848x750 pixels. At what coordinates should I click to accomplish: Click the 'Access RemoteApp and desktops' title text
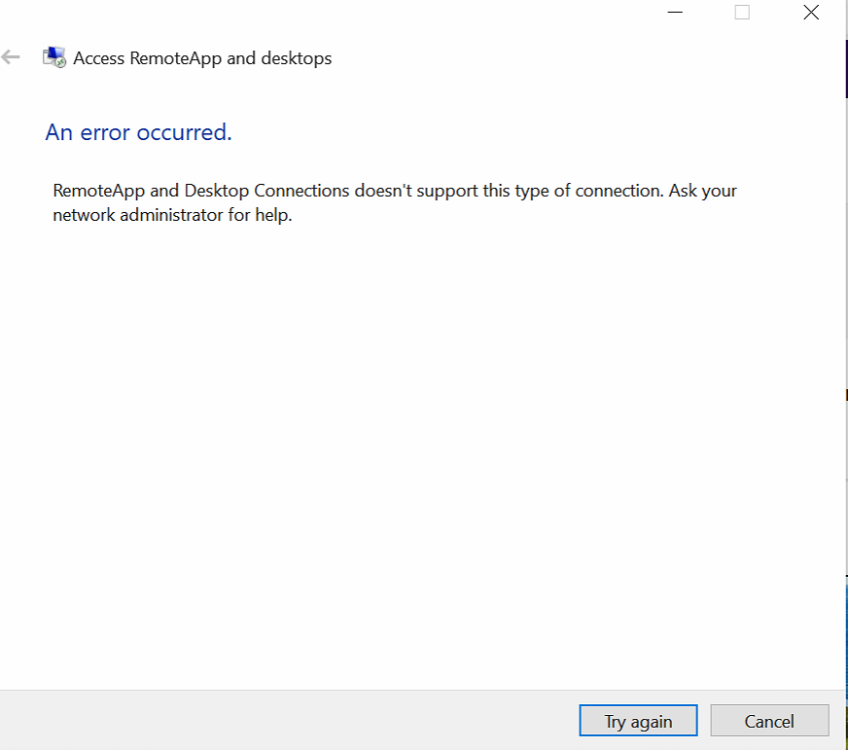tap(201, 58)
